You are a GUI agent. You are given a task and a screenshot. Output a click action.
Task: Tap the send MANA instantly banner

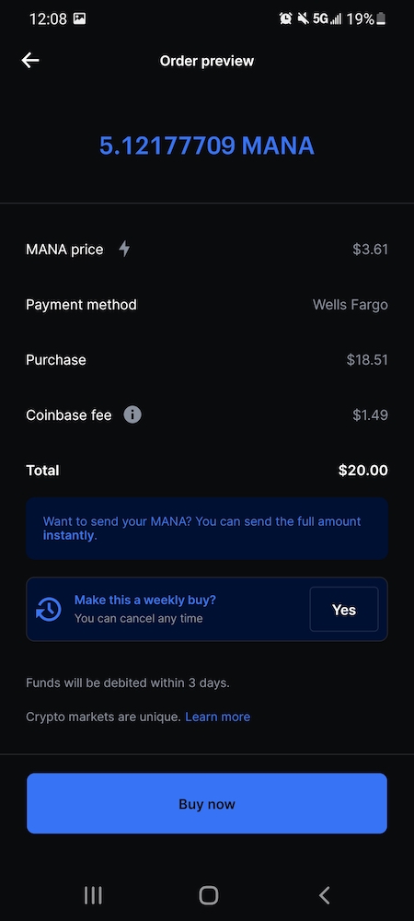click(x=207, y=528)
